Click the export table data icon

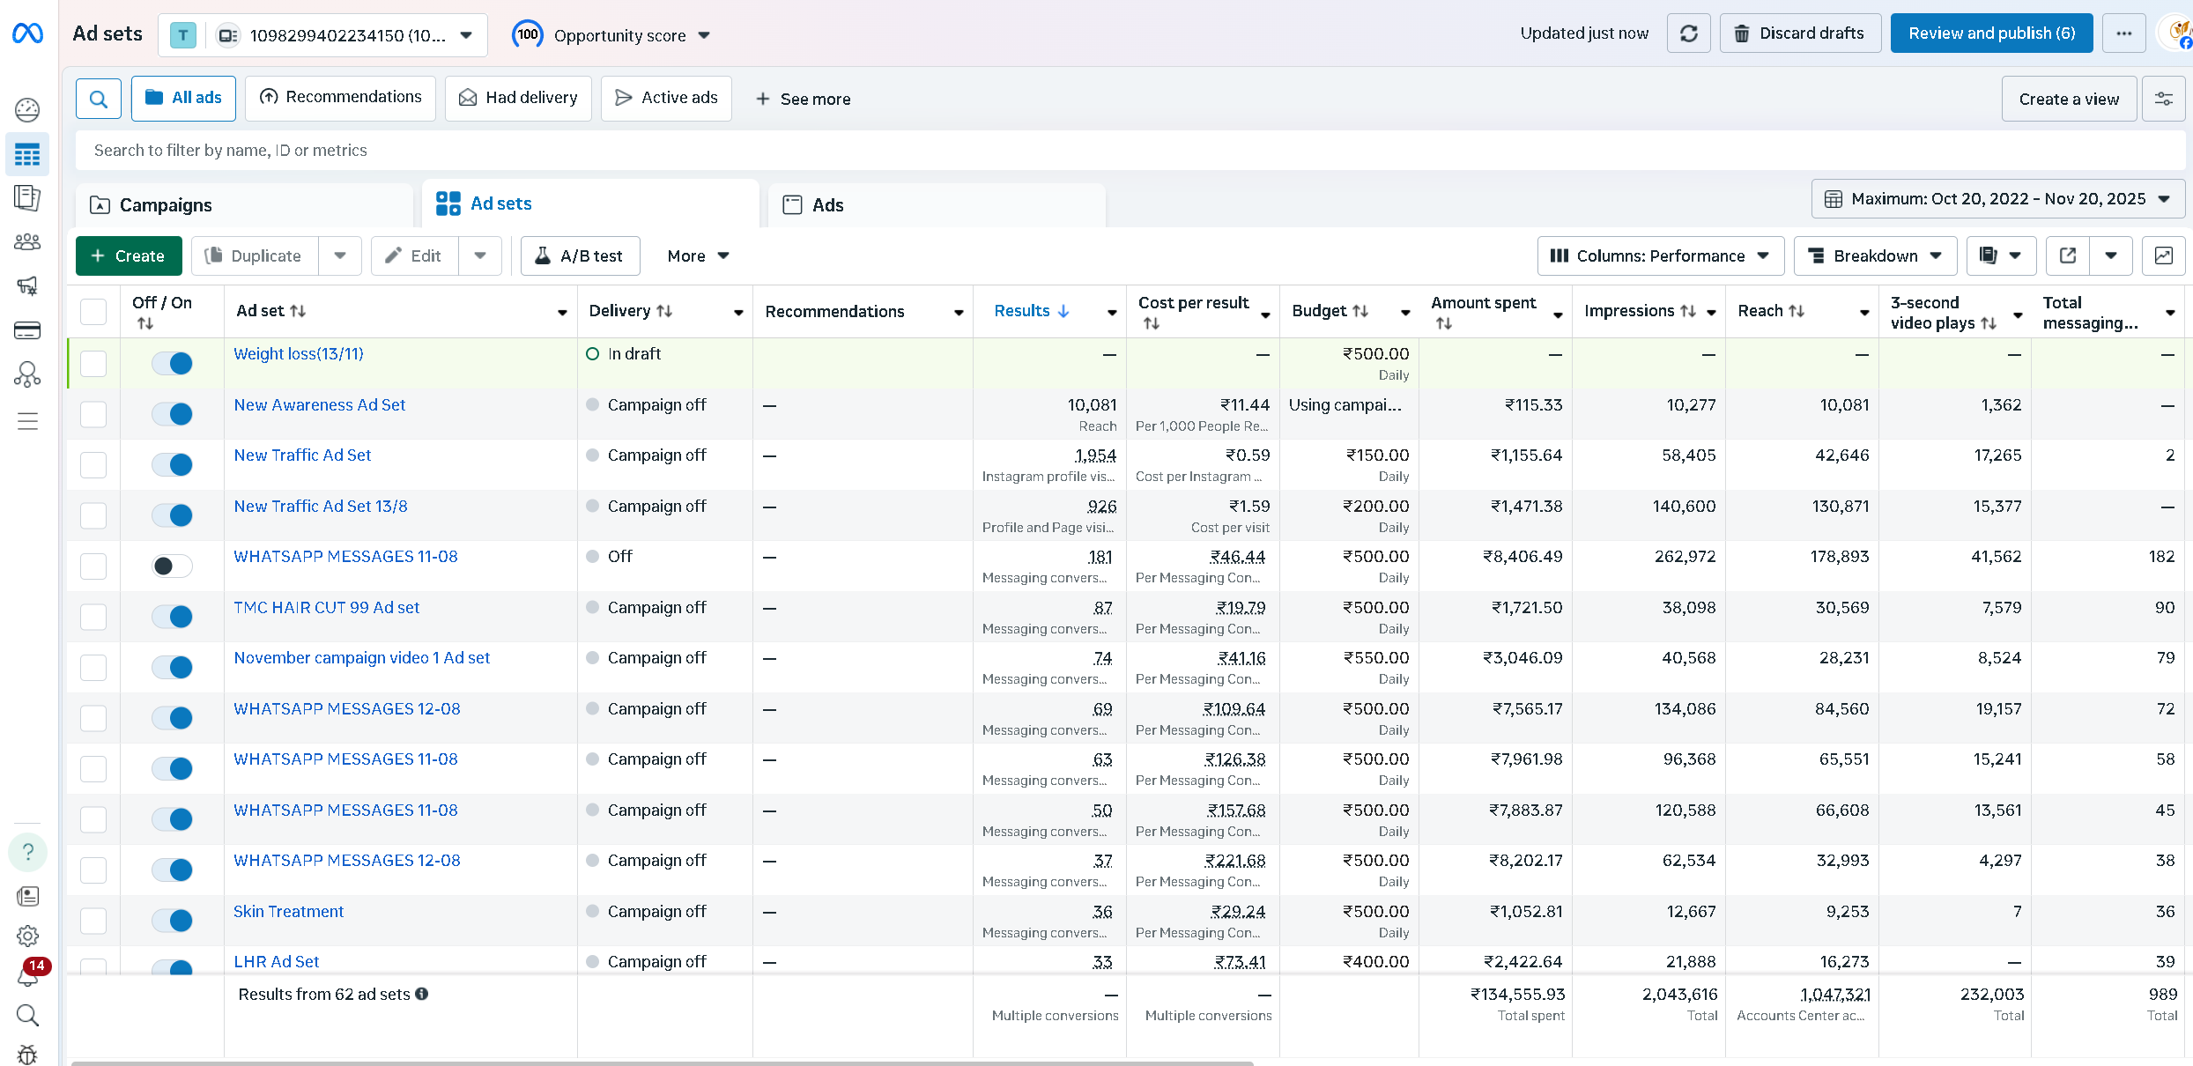pyautogui.click(x=2067, y=255)
